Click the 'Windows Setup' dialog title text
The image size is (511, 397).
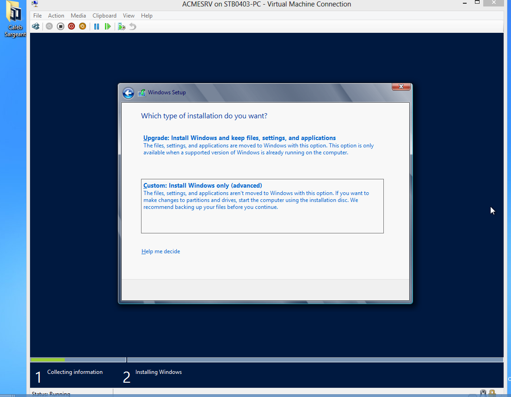click(x=167, y=92)
